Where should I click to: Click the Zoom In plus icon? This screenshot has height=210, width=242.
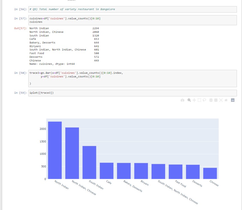coord(211,100)
